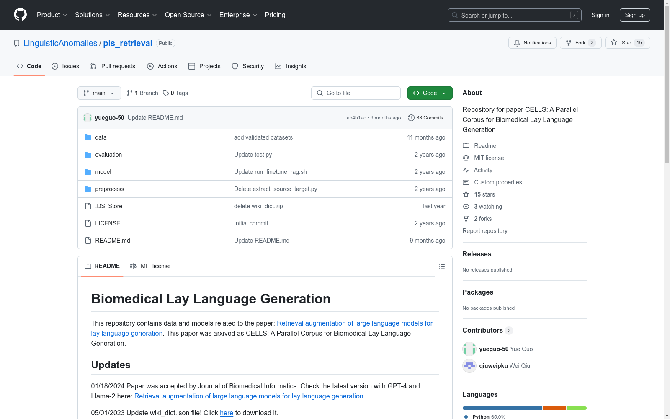
Task: Click the Activity pulse icon
Action: pos(466,170)
